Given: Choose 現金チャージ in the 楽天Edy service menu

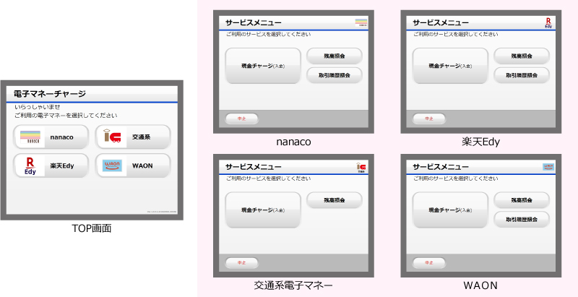Looking at the screenshot, I should pos(450,66).
